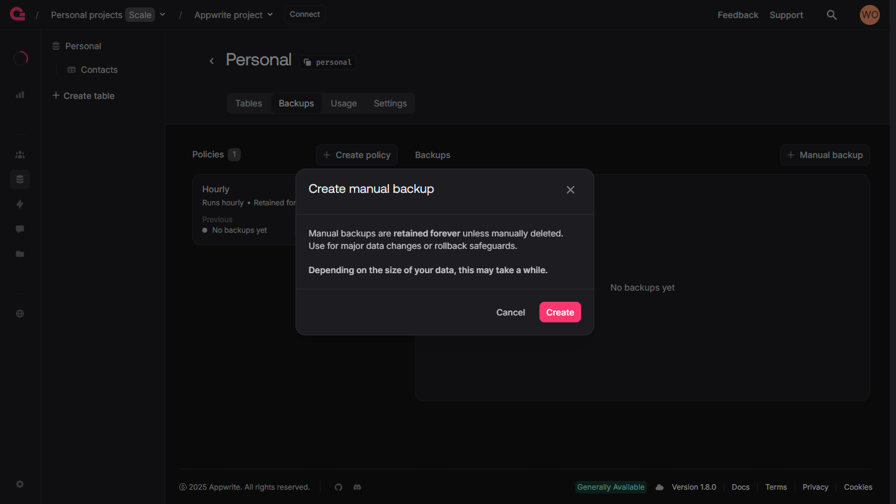Open the Support link

pos(786,15)
